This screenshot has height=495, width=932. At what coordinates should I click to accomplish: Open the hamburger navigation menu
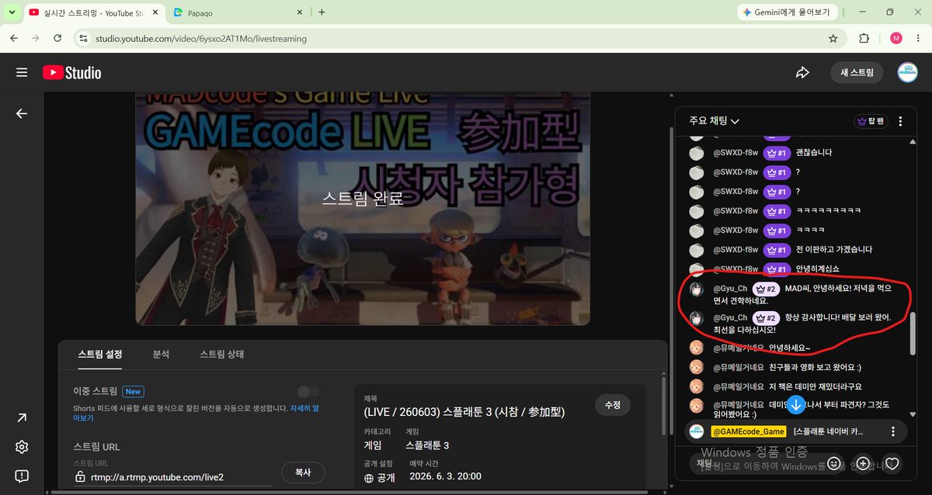22,73
